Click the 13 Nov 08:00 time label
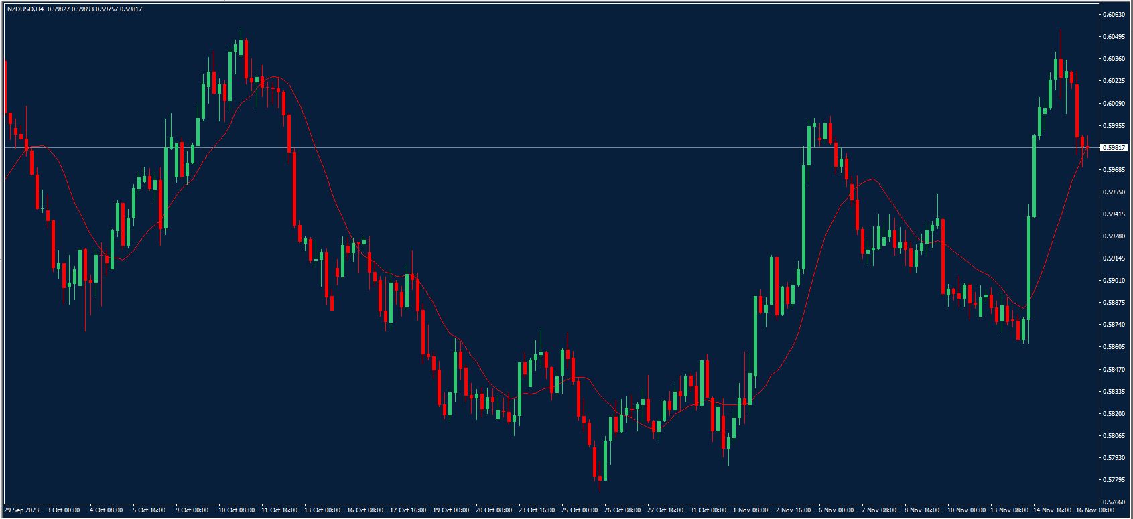Screen dimensions: 1133x519 pos(1008,510)
